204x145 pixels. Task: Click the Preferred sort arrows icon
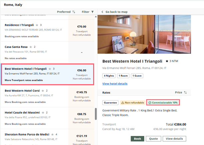[74, 12]
